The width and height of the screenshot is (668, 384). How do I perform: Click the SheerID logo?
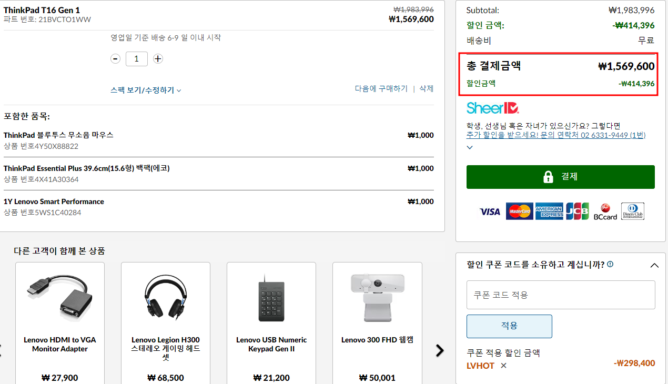tap(493, 108)
